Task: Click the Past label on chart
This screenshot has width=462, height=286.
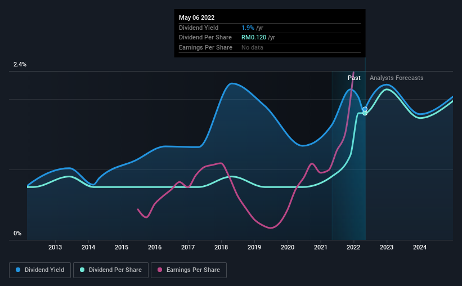Action: click(x=354, y=78)
